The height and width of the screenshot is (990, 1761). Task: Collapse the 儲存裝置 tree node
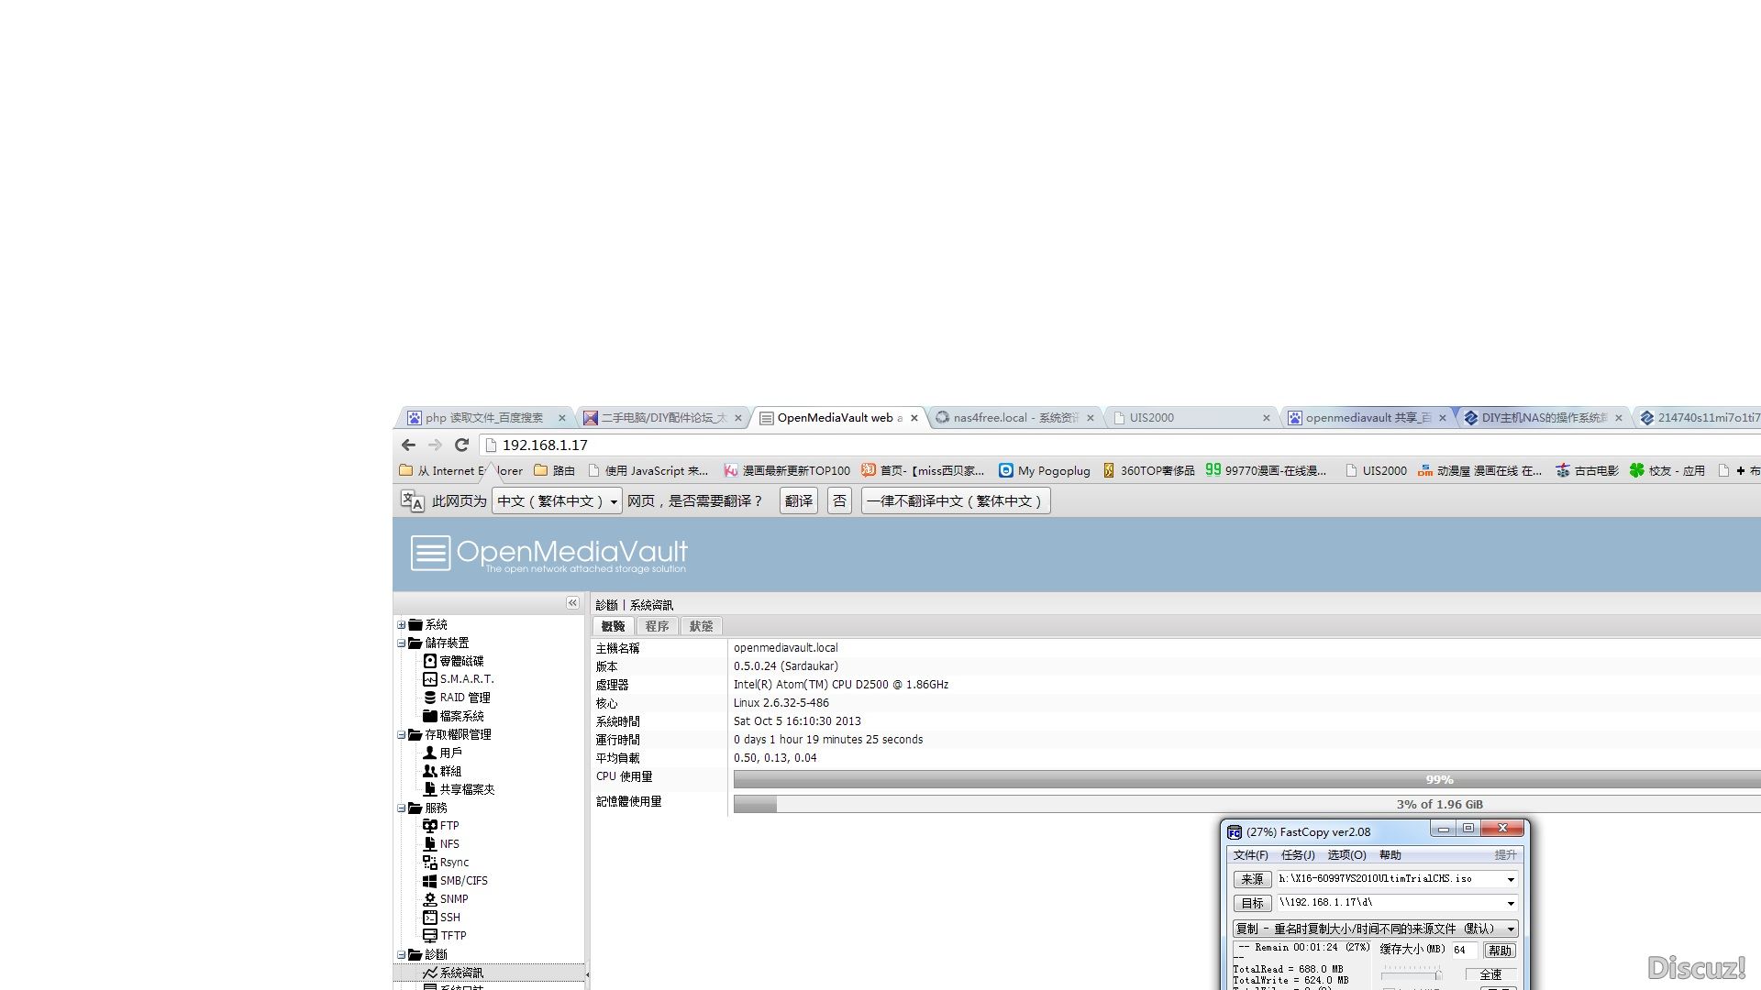pyautogui.click(x=401, y=643)
